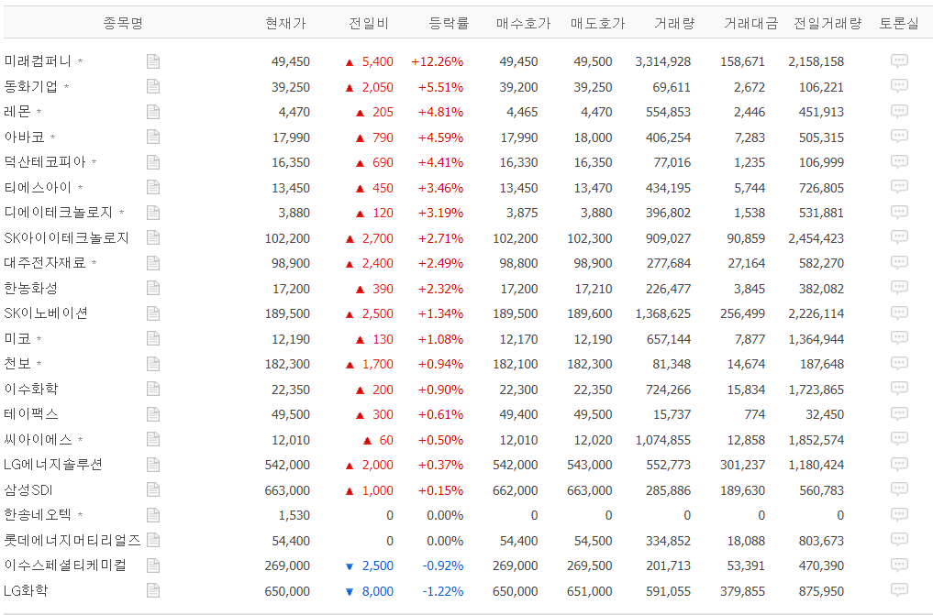933x615 pixels.
Task: Open the 롯데에너지머티리얼즈 stock link
Action: [72, 541]
